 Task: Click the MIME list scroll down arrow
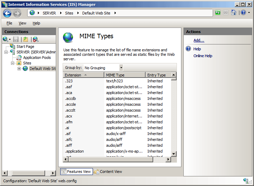(174, 154)
